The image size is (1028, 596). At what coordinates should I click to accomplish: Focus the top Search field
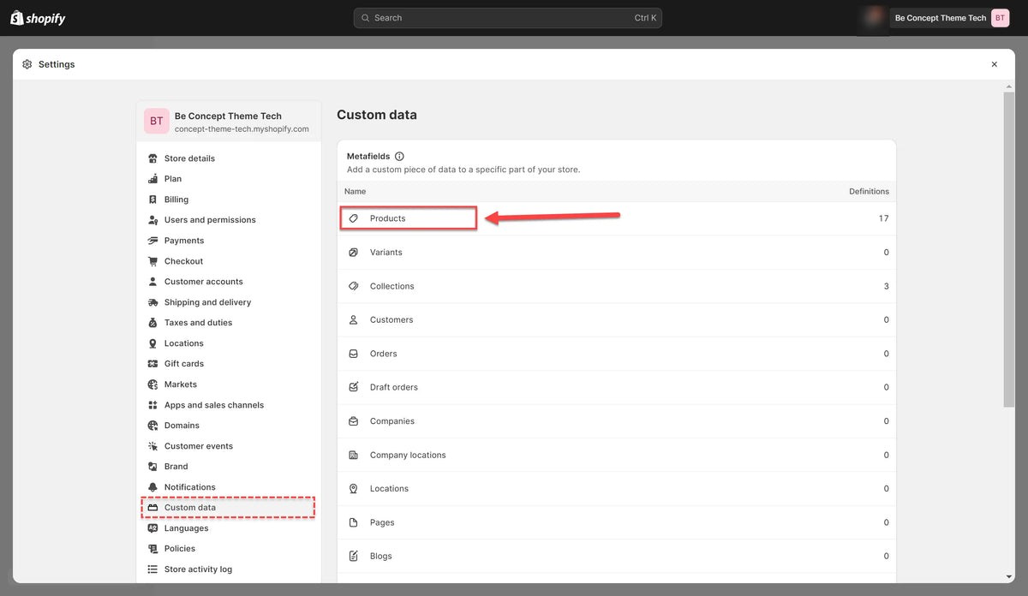pyautogui.click(x=508, y=18)
